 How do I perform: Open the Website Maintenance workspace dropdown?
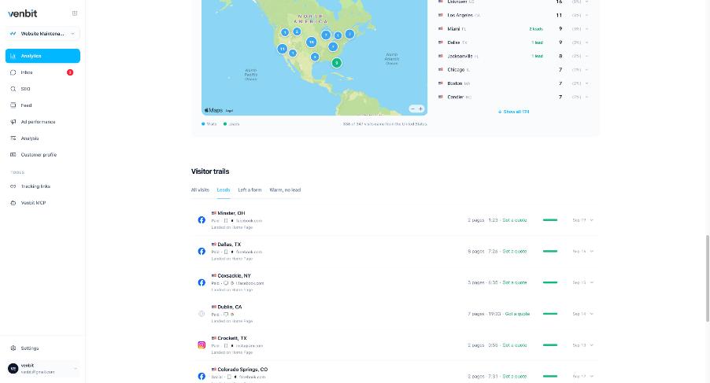click(x=43, y=34)
